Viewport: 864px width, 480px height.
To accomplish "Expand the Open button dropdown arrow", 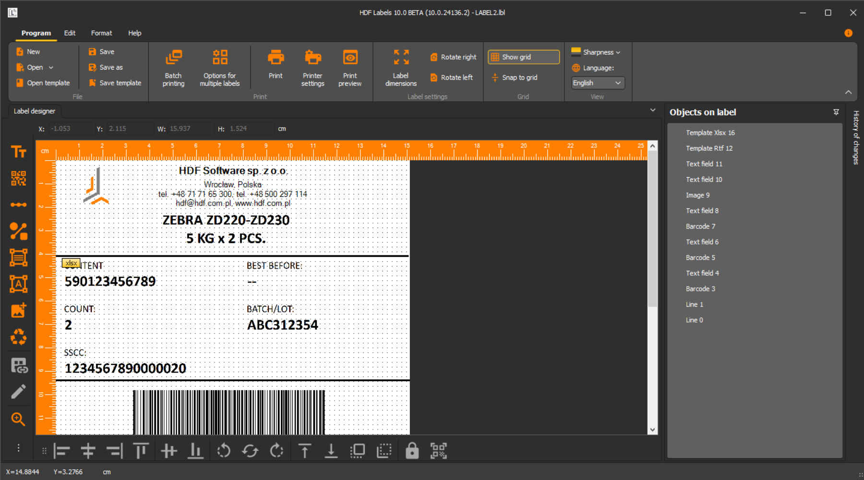I will pos(51,68).
